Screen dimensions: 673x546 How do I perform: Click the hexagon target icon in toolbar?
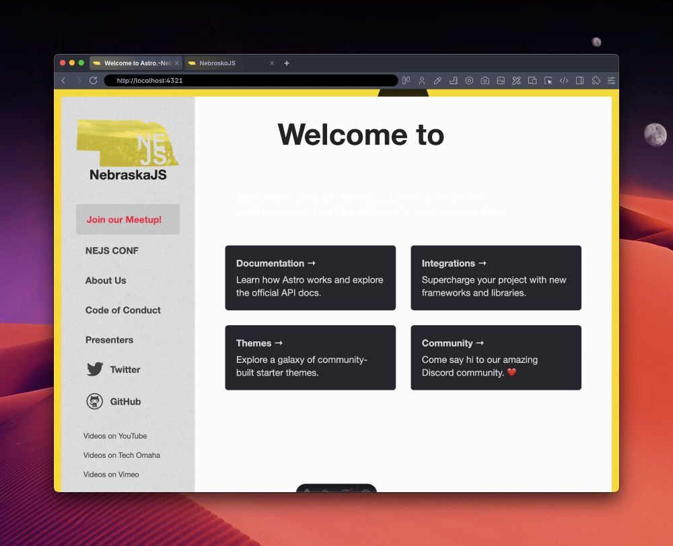(469, 80)
